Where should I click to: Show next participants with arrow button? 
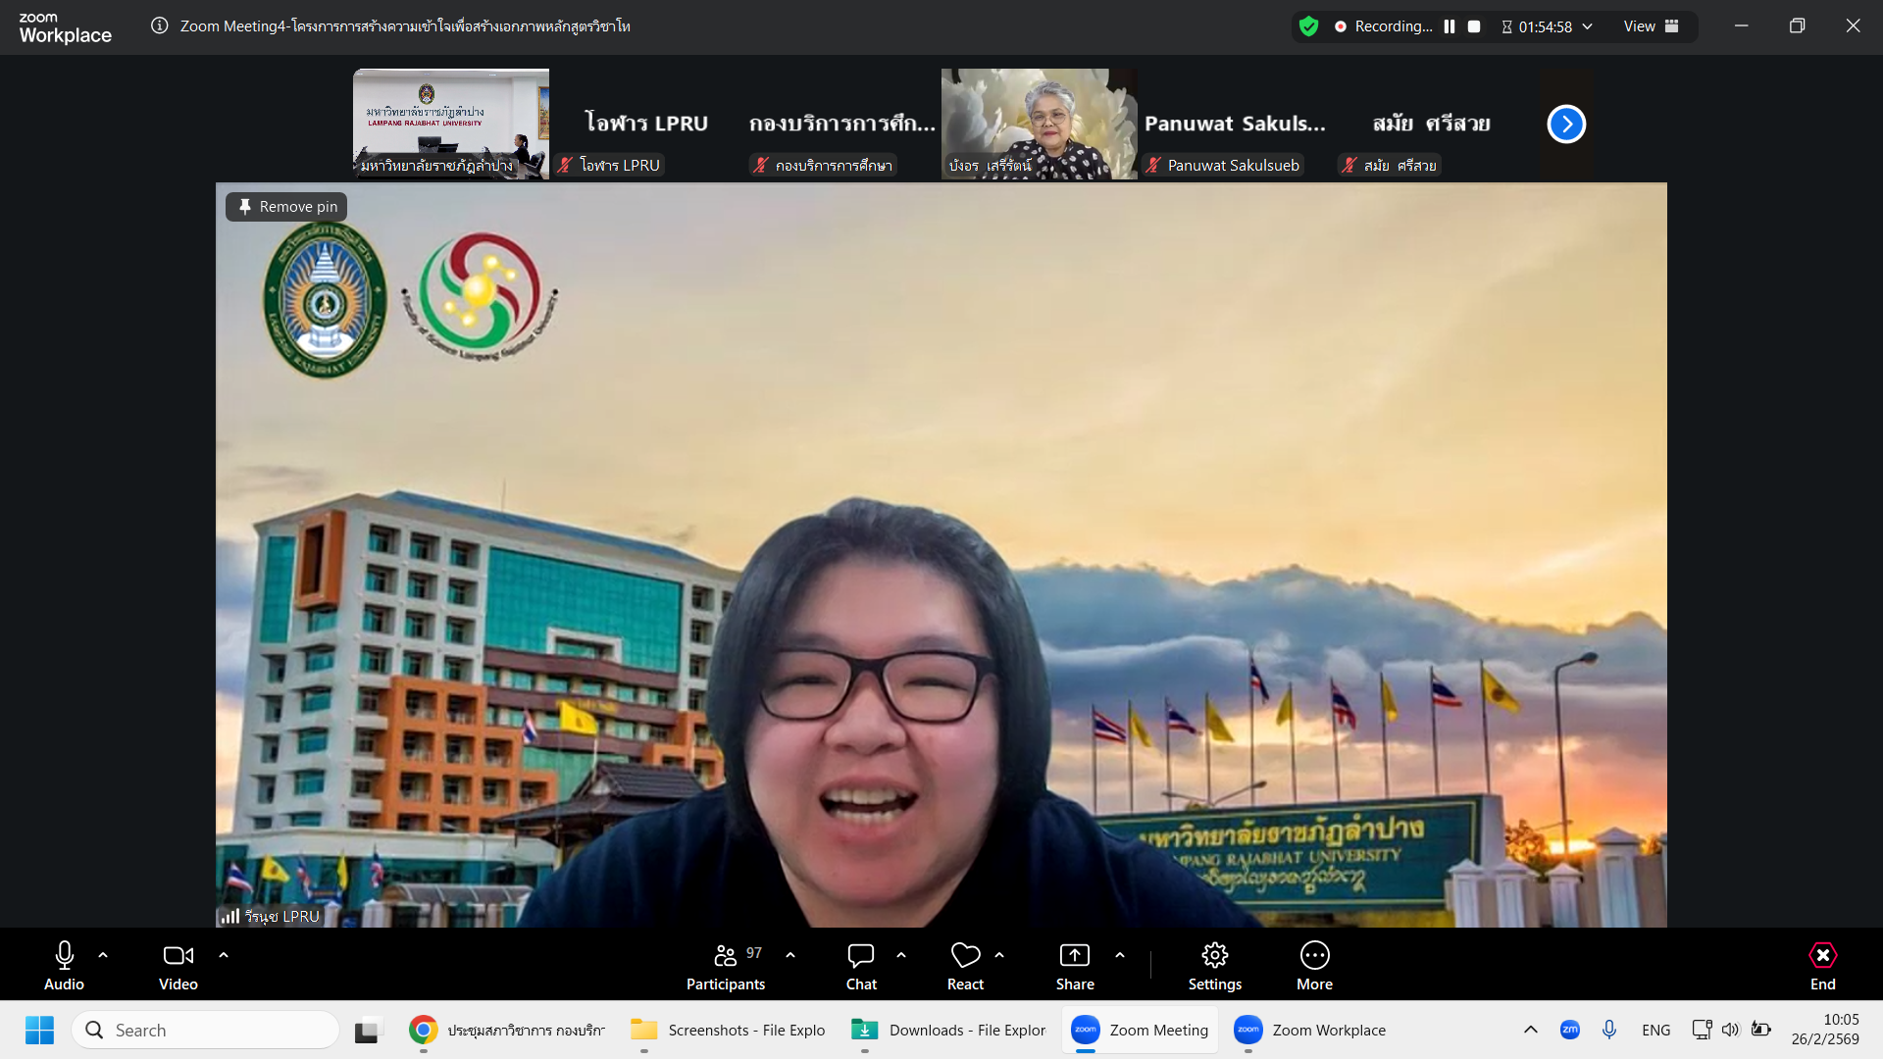coord(1566,125)
